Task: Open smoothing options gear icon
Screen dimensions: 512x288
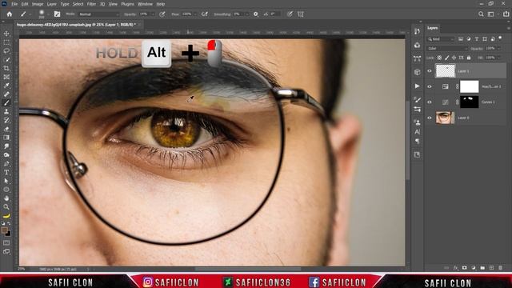Action: 256,14
